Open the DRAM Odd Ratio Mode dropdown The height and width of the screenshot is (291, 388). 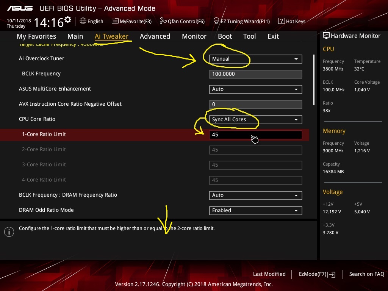(256, 210)
